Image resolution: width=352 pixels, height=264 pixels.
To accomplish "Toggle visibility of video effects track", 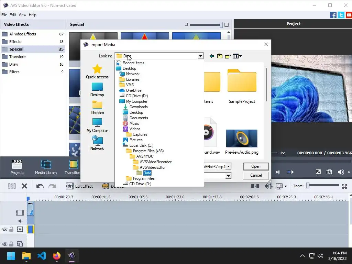I will [5, 229].
